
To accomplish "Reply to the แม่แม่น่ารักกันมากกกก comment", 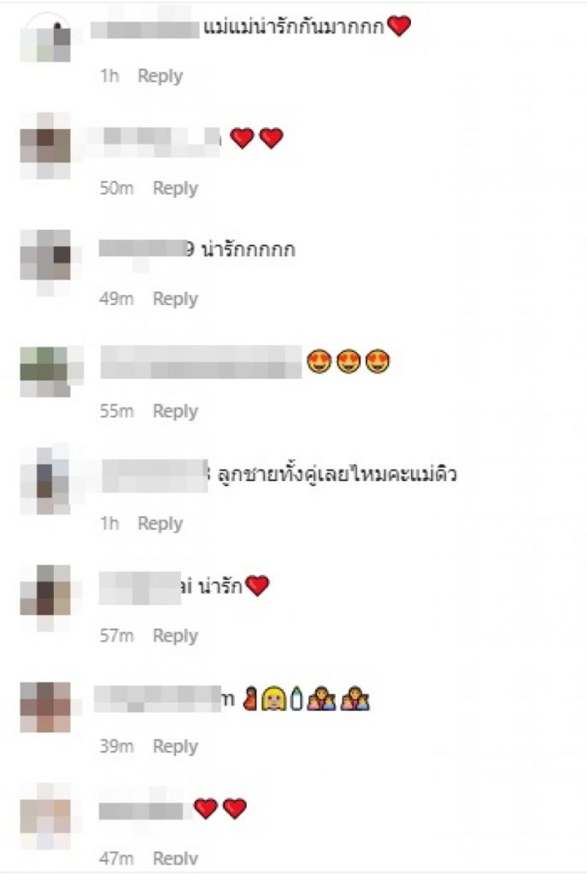I will pos(160,76).
